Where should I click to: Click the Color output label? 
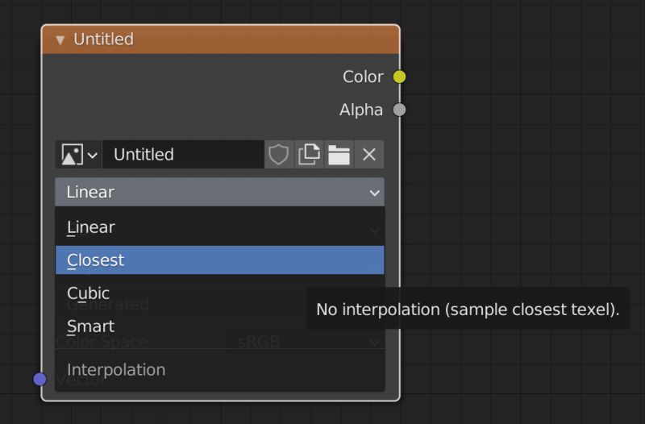pos(363,77)
